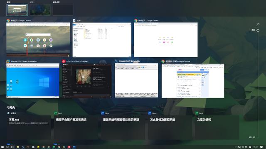
Task: Open the Baidu search Chrome window thumbnail
Action: click(193, 81)
